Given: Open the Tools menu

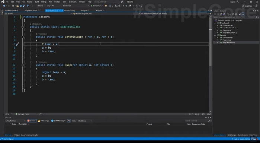Looking at the screenshot, I should [64, 1].
